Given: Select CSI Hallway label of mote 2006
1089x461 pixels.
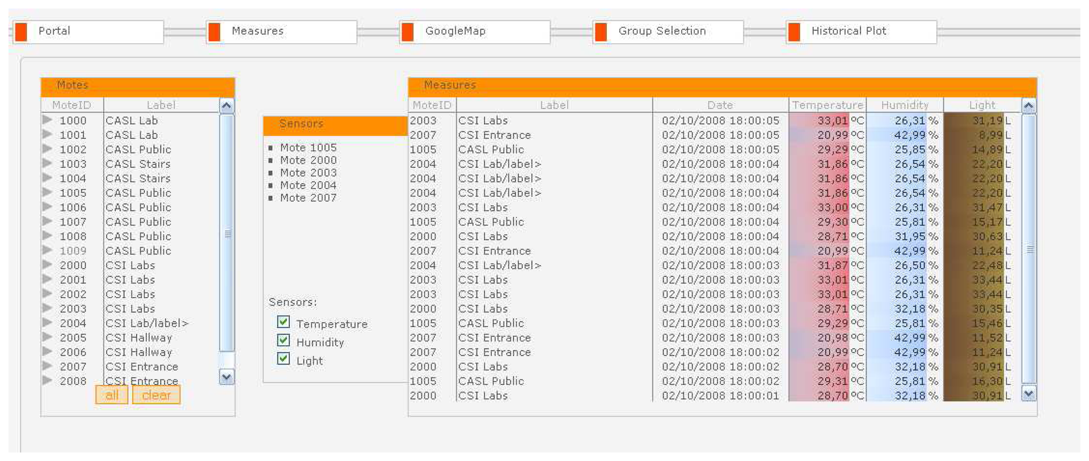Looking at the screenshot, I should [139, 352].
